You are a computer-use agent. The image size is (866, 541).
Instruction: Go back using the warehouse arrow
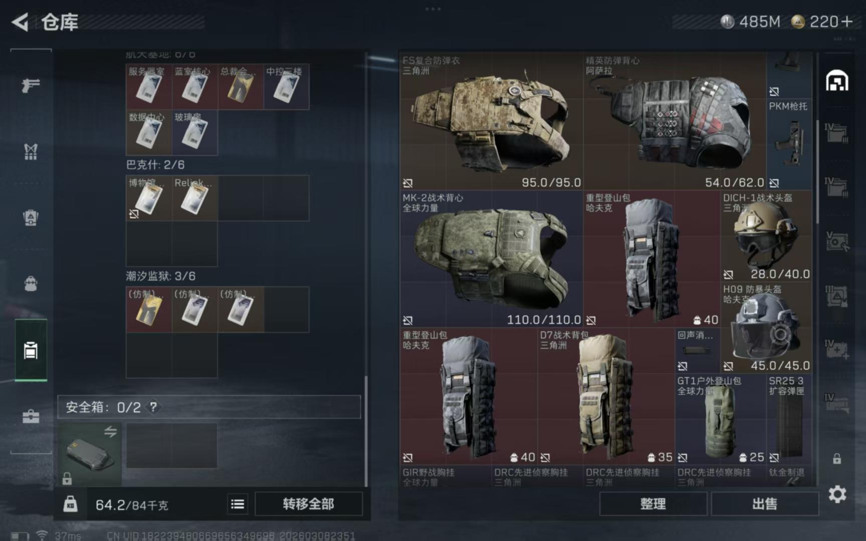pyautogui.click(x=20, y=22)
